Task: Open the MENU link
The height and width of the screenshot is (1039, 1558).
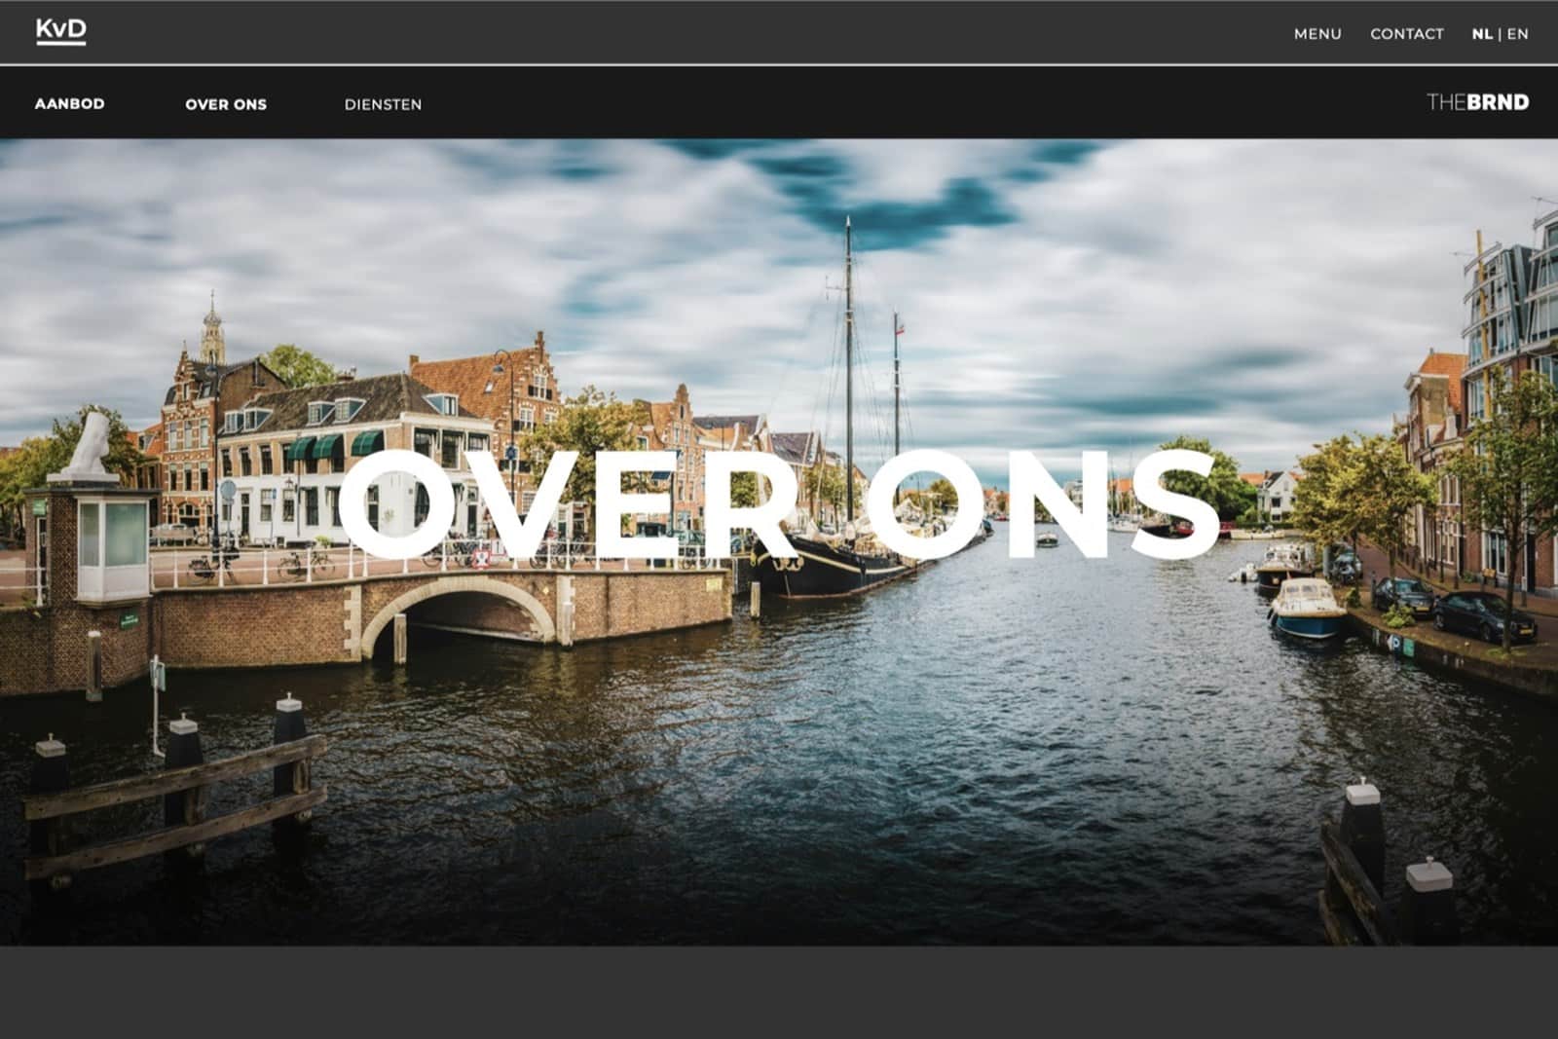Action: [x=1317, y=34]
